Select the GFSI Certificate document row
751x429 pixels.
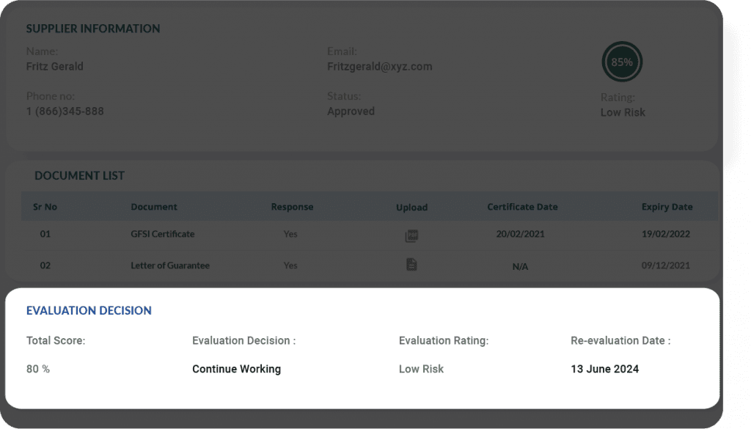coord(163,235)
